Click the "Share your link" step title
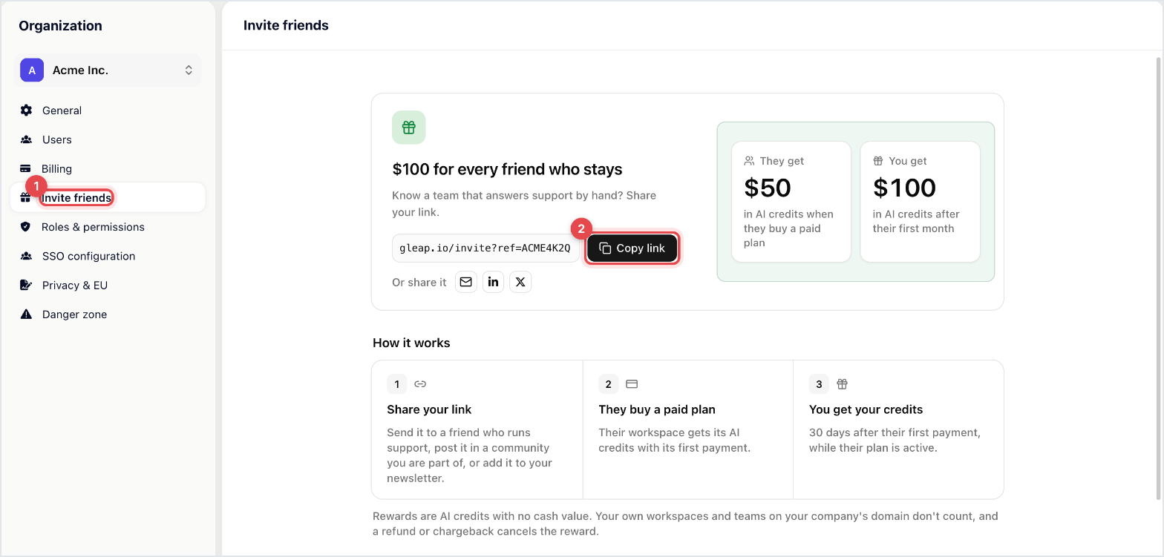1164x557 pixels. point(429,409)
